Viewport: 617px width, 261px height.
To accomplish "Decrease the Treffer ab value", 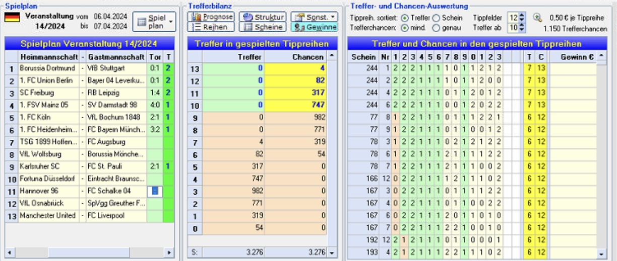I will tap(522, 30).
